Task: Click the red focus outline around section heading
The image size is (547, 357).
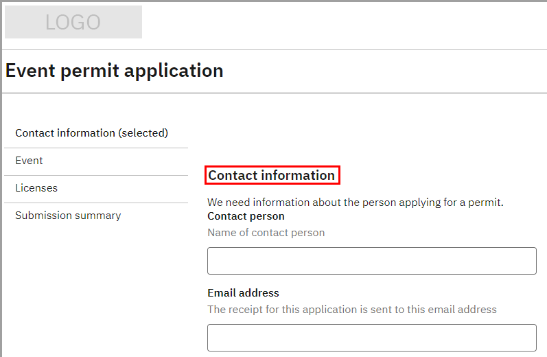Action: [x=272, y=167]
